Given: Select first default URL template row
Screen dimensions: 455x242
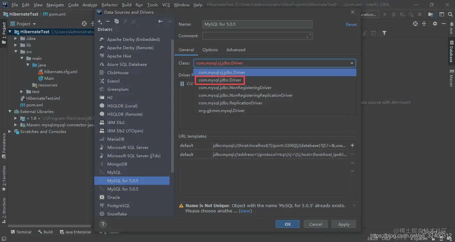Looking at the screenshot, I should click(x=263, y=145).
